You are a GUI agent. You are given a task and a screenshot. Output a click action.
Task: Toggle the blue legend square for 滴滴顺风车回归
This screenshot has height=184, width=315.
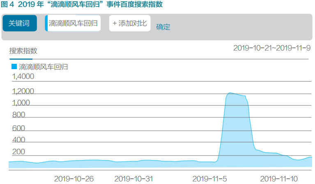[14, 67]
